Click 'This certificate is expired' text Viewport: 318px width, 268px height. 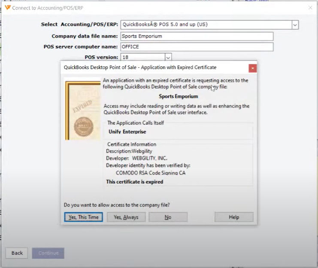click(x=134, y=182)
